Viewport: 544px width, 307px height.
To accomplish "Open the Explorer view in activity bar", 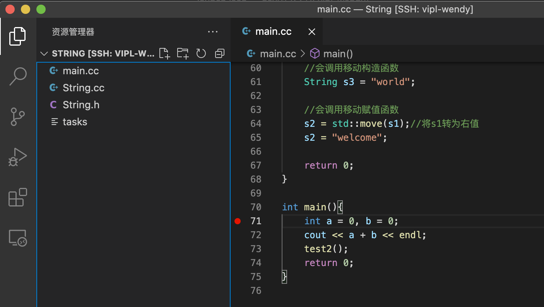I will (18, 36).
